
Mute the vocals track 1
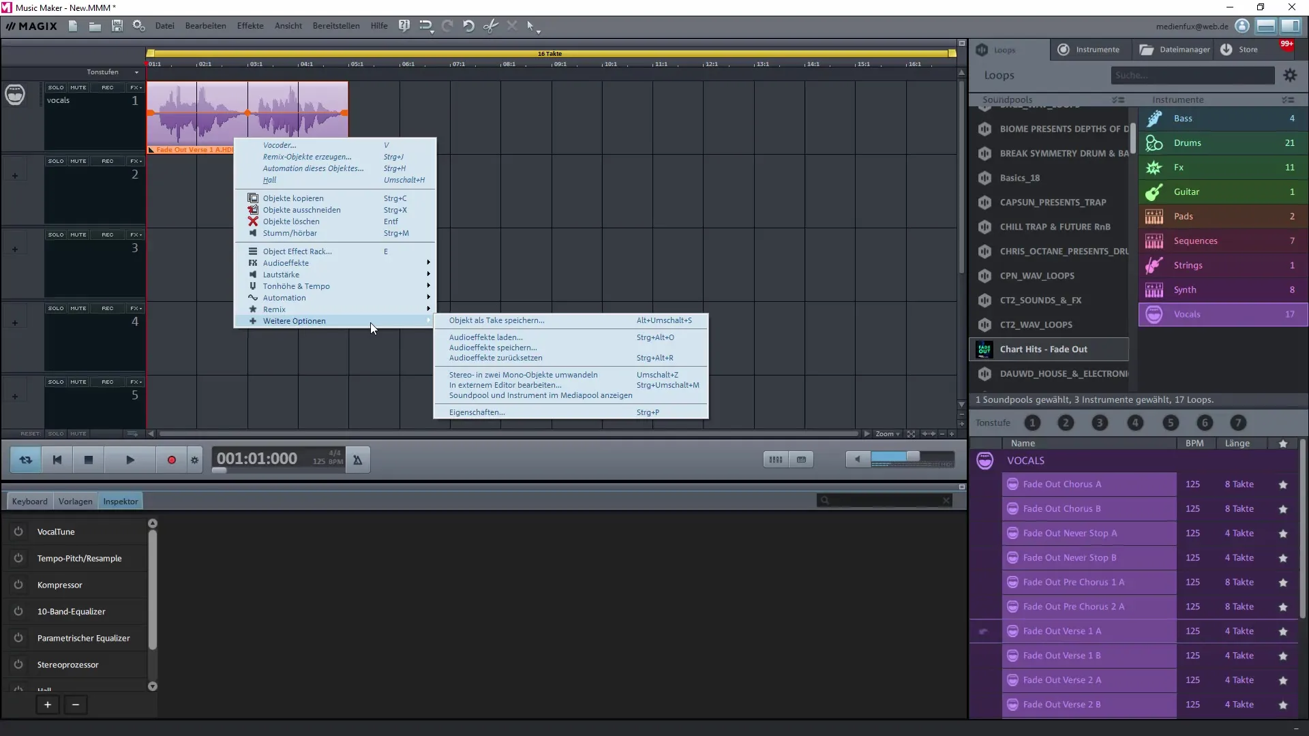pyautogui.click(x=78, y=87)
